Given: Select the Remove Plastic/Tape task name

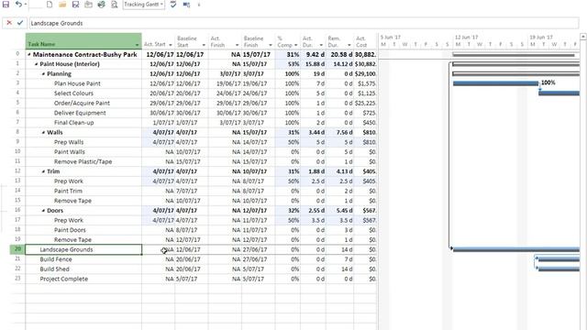Looking at the screenshot, I should 83,161.
